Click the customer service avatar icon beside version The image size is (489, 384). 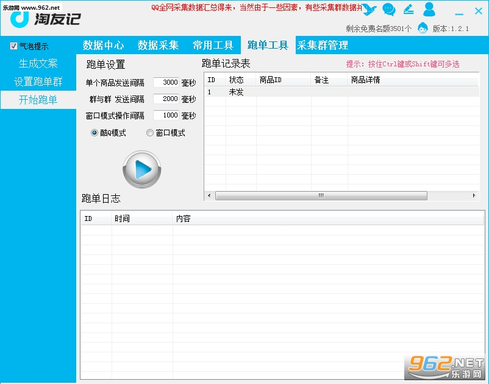point(423,29)
